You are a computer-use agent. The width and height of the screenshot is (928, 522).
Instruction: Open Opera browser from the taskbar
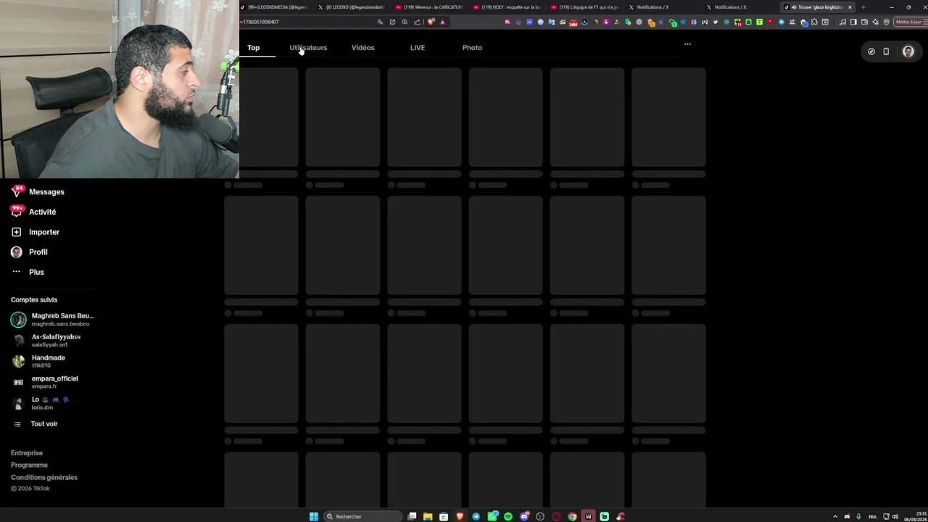click(x=556, y=516)
